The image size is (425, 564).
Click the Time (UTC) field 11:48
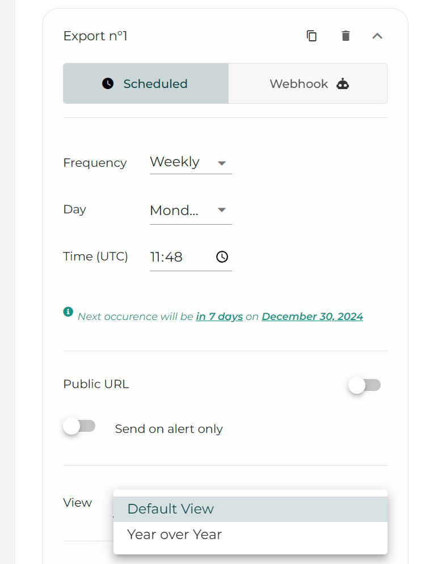pos(191,257)
